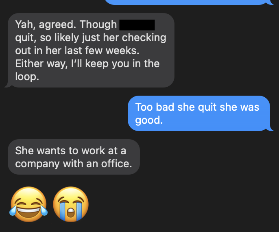Image resolution: width=279 pixels, height=232 pixels.
Task: Click the loudly crying face emoji
Action: (x=71, y=204)
